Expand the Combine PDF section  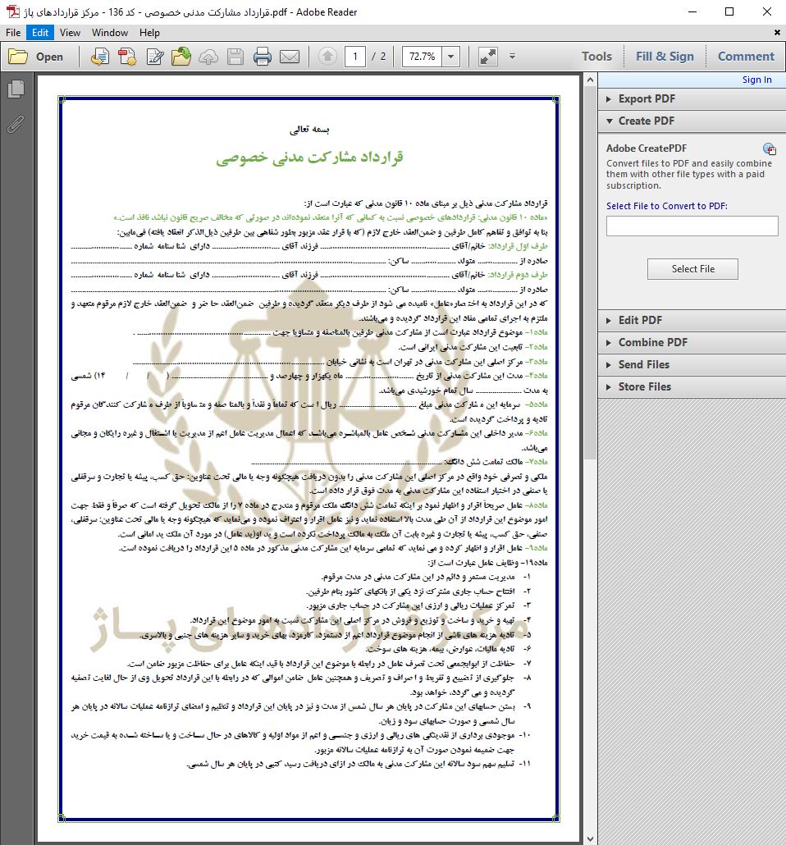tap(652, 342)
